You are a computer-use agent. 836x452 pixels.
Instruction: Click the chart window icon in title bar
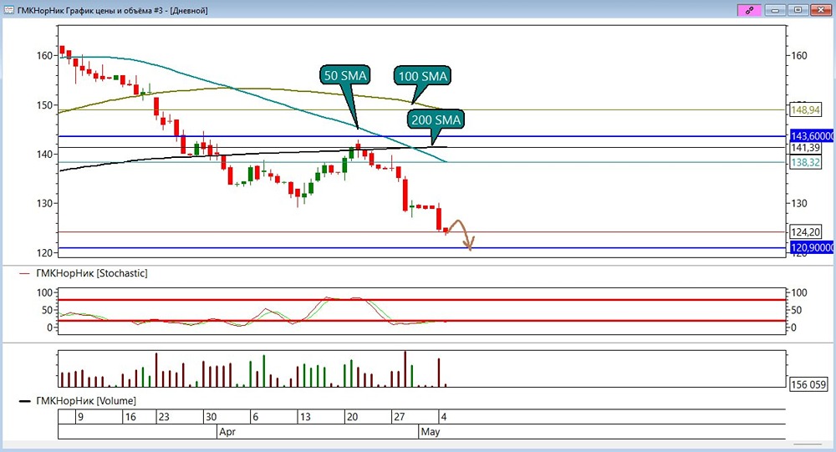pyautogui.click(x=8, y=10)
